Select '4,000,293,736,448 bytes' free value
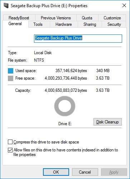Screen dimensions: 130x179 point(66,78)
